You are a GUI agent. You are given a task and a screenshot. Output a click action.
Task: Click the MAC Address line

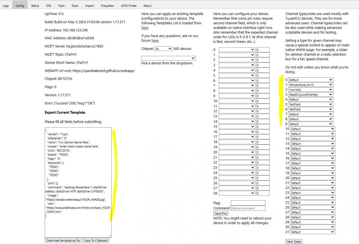[x=69, y=38]
